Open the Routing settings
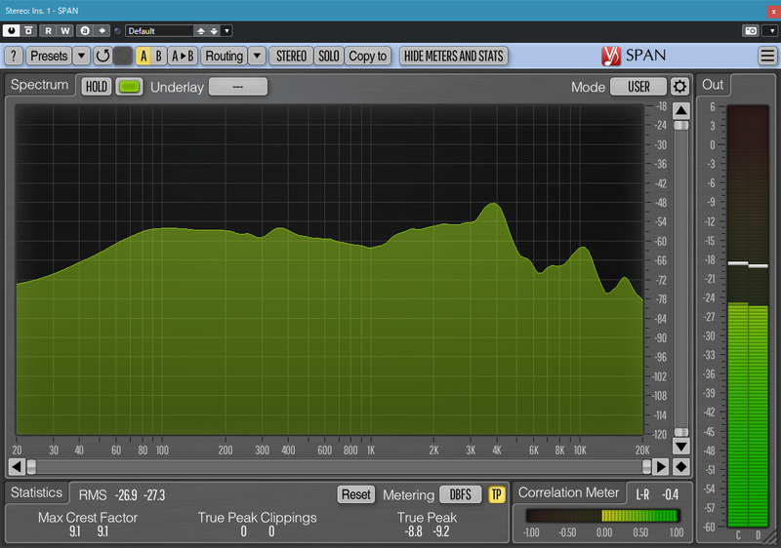 225,56
